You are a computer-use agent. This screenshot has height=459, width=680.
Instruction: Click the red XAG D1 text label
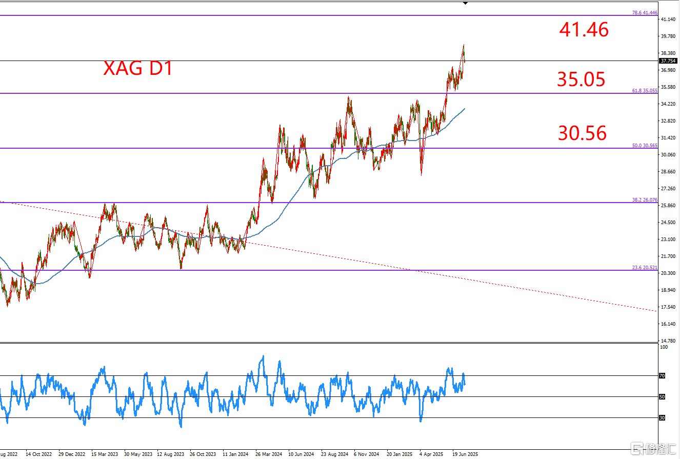(x=137, y=68)
